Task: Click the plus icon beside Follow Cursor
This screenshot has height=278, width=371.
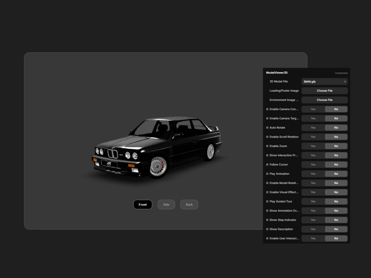Action: tap(267, 164)
